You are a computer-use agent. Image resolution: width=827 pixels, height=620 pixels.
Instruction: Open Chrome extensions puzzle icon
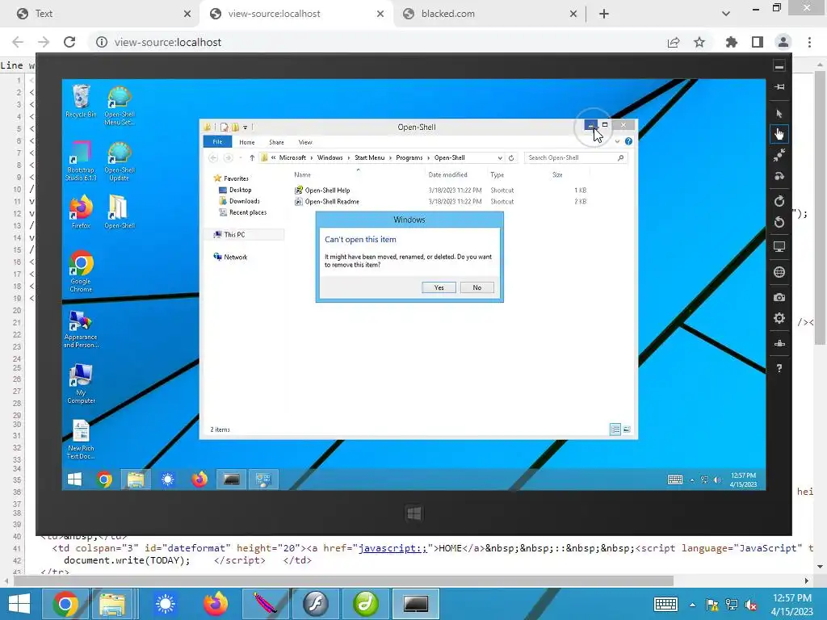point(731,42)
